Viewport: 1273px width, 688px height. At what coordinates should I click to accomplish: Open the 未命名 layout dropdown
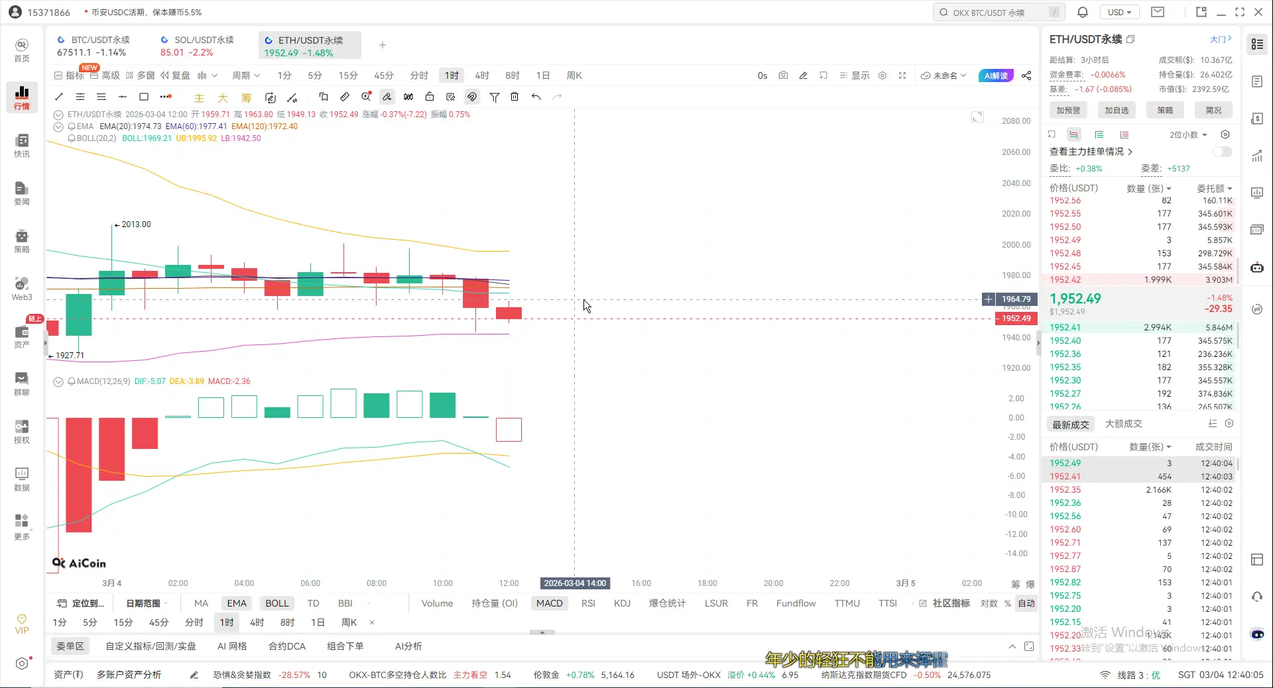[x=943, y=75]
